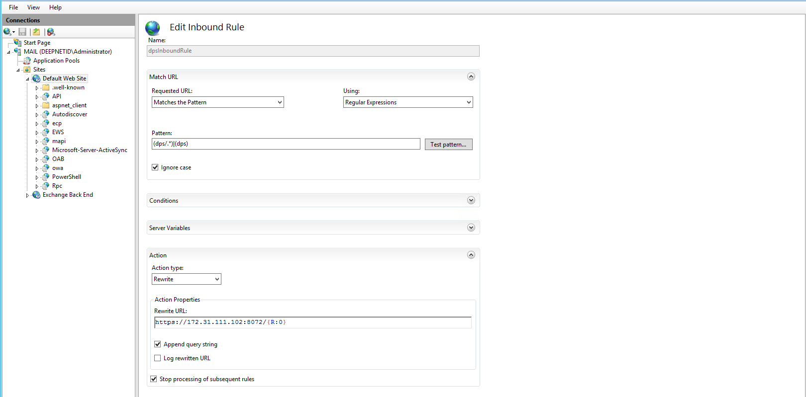Image resolution: width=806 pixels, height=397 pixels.
Task: Click the Up folder icon in Connections toolbar
Action: coord(36,32)
